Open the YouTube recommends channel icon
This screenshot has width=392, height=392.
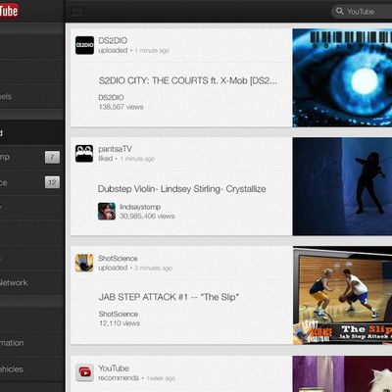coord(84,372)
